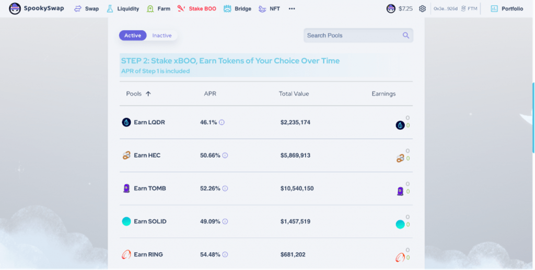The height and width of the screenshot is (270, 535).
Task: Open APR info for 46.1% LQDR
Action: (x=222, y=122)
